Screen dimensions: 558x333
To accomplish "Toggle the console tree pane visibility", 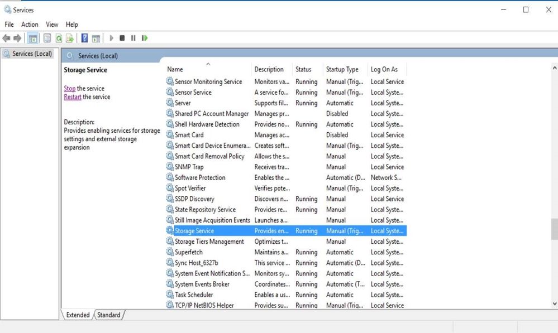I will (x=32, y=38).
